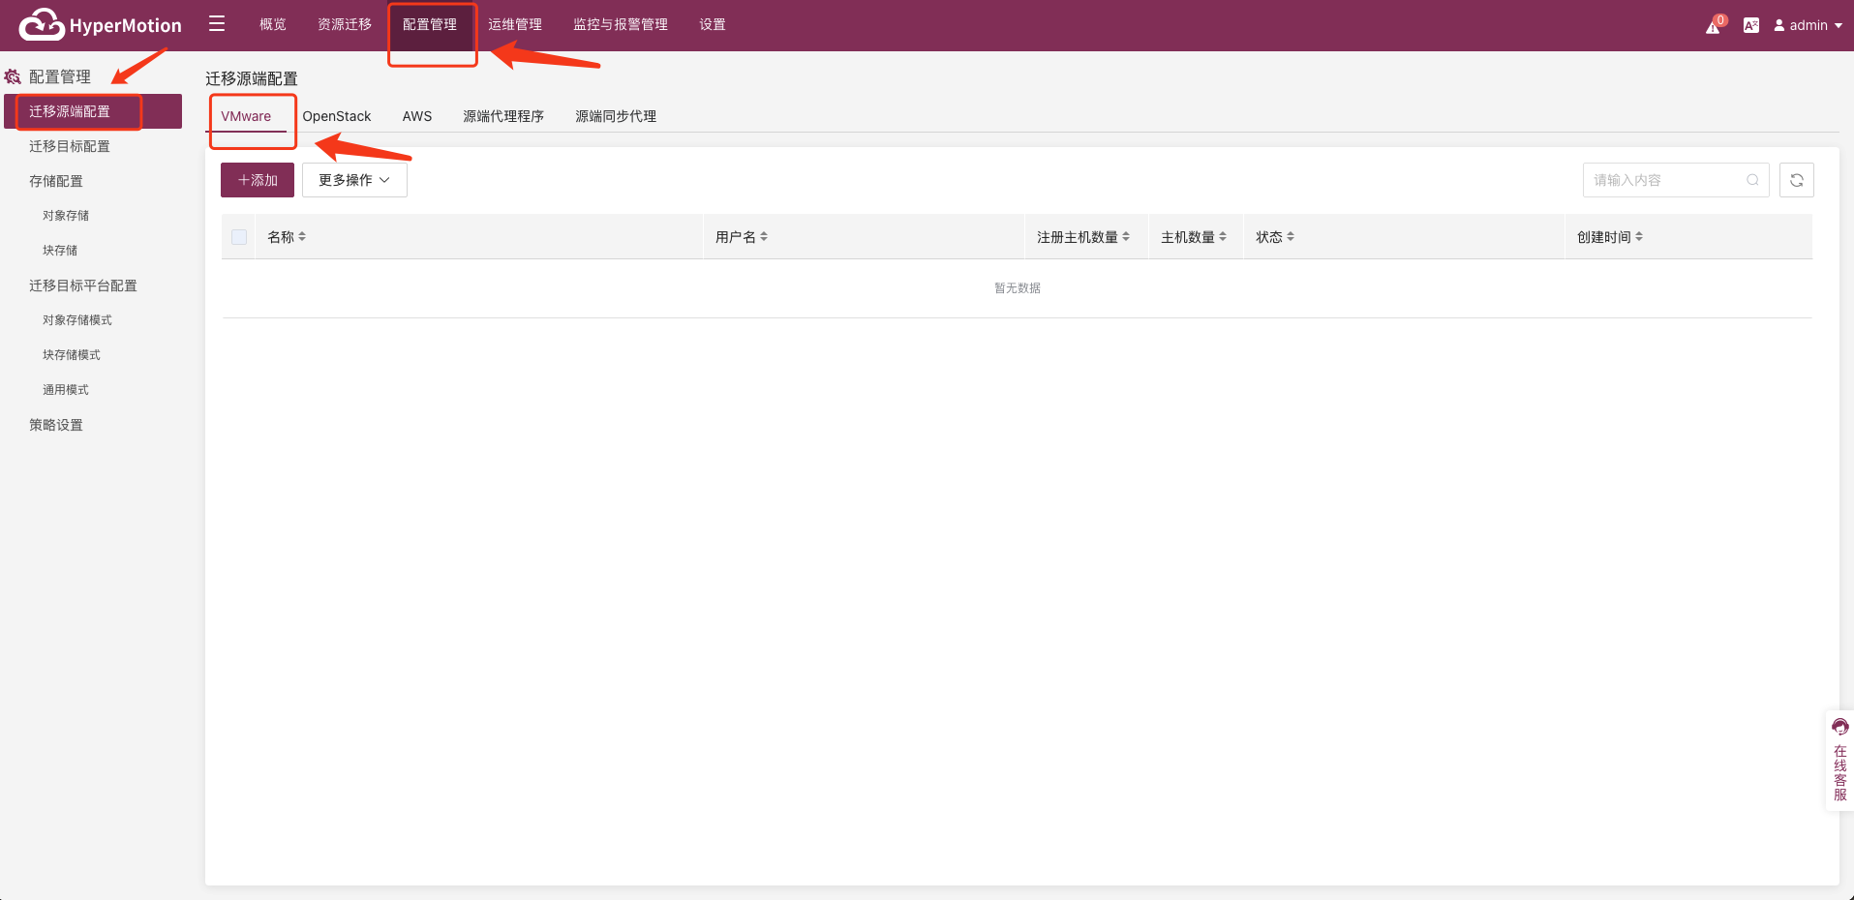Open the 配置管理 top menu
The height and width of the screenshot is (900, 1854).
point(430,24)
